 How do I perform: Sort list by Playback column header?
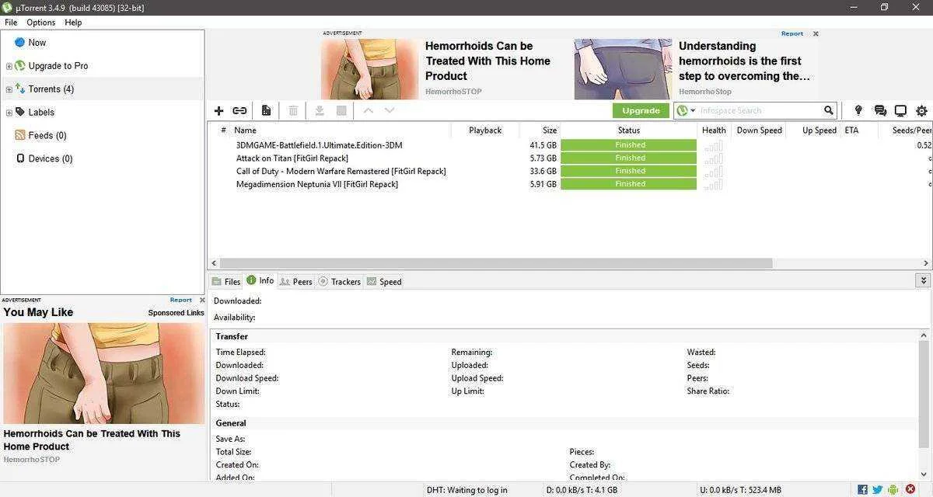(x=485, y=130)
